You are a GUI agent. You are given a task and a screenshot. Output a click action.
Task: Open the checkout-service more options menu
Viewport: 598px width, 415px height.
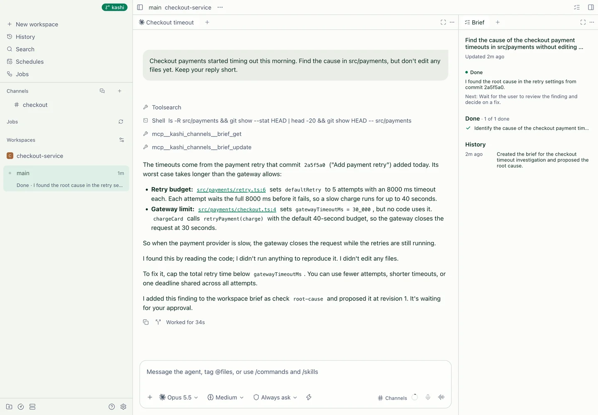[x=220, y=7]
